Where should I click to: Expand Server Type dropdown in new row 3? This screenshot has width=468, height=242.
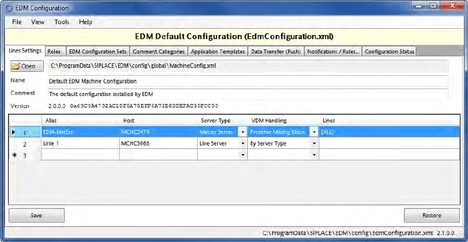tap(243, 155)
